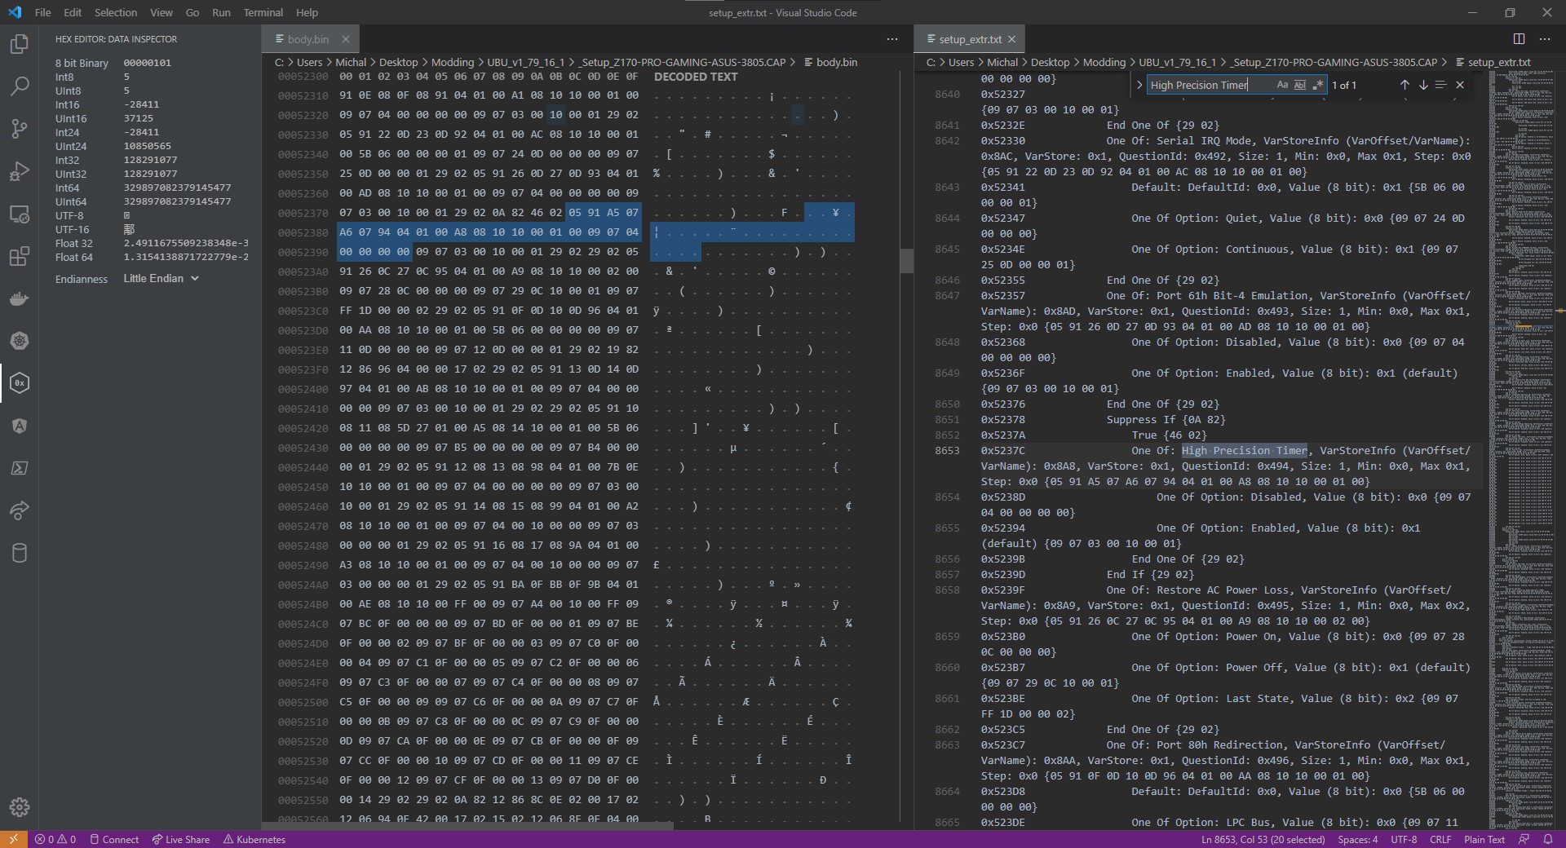Click the hex editor vertical scrollbar thumb
This screenshot has height=848, width=1566.
[906, 260]
